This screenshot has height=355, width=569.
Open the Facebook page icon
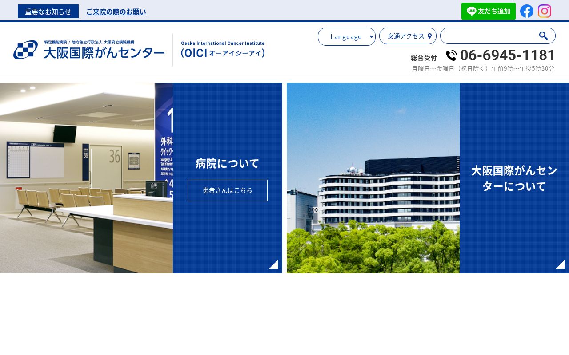[527, 11]
